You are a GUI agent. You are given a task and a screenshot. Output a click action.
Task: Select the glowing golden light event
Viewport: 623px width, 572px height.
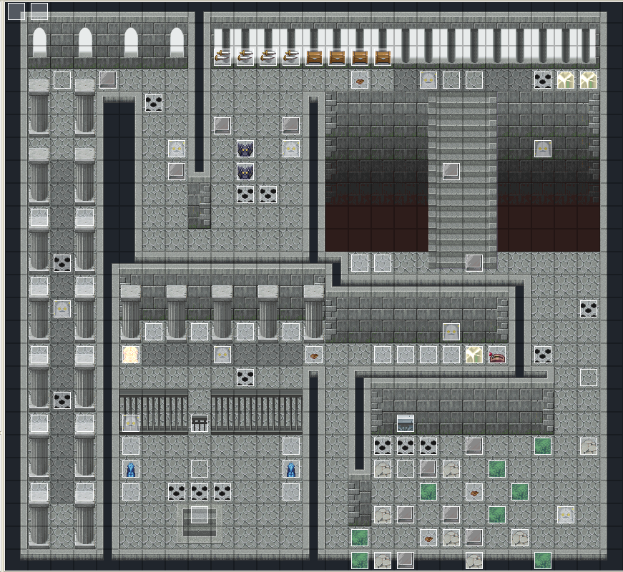[131, 355]
